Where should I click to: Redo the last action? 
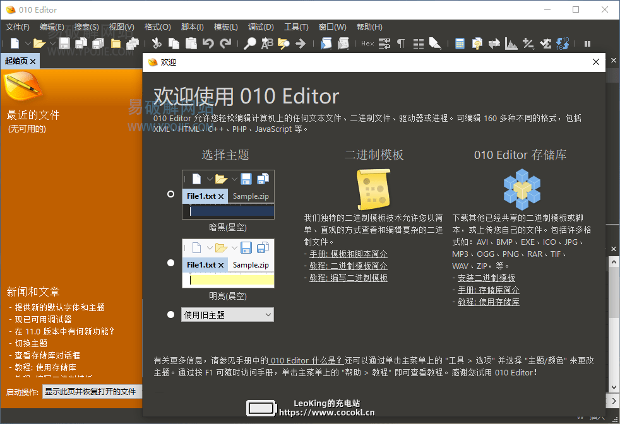[x=225, y=43]
